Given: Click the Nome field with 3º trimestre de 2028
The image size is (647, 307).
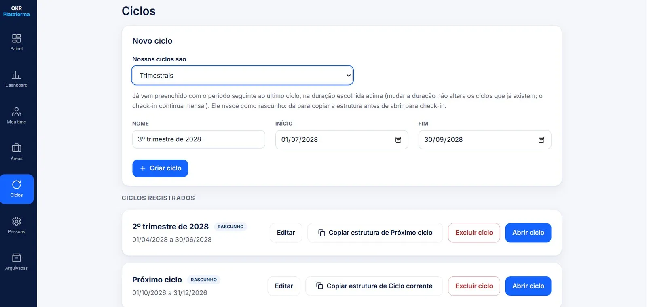Looking at the screenshot, I should (x=199, y=139).
